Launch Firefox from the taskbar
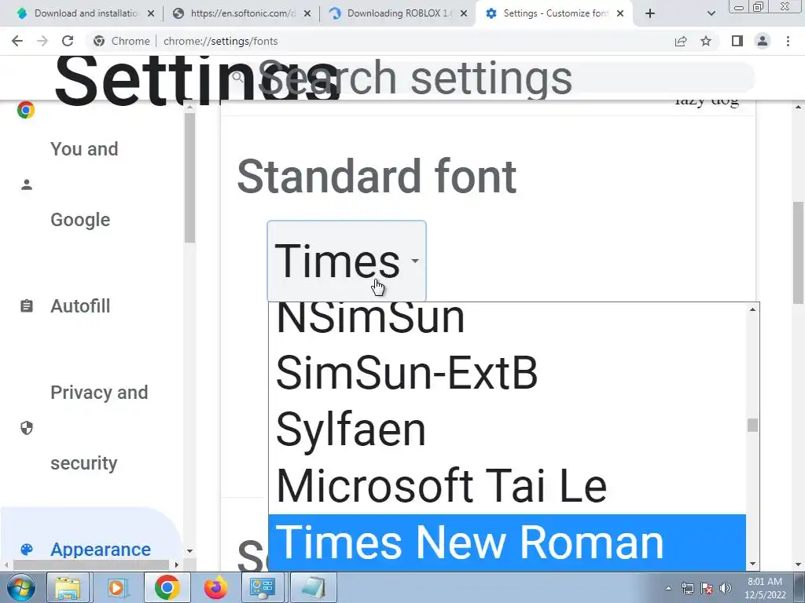Image resolution: width=805 pixels, height=603 pixels. 215,587
